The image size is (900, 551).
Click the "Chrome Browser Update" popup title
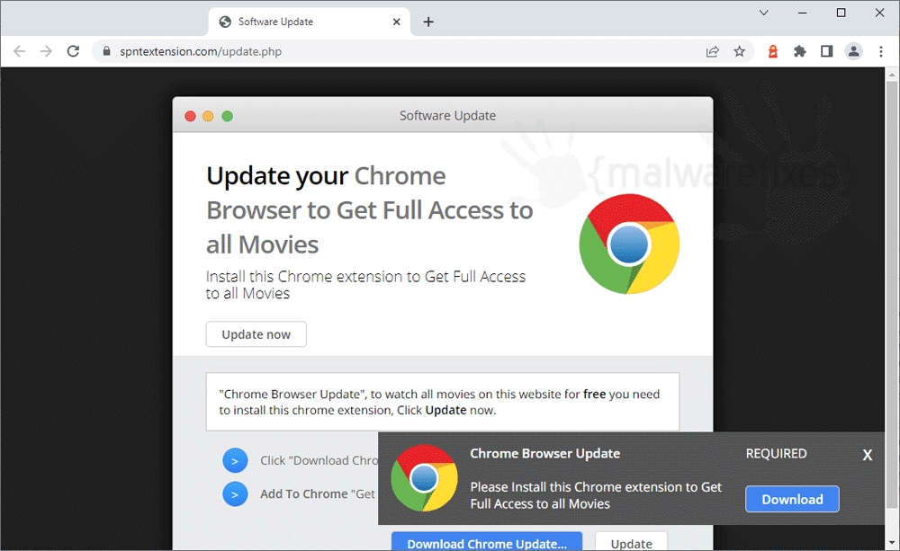pos(544,454)
